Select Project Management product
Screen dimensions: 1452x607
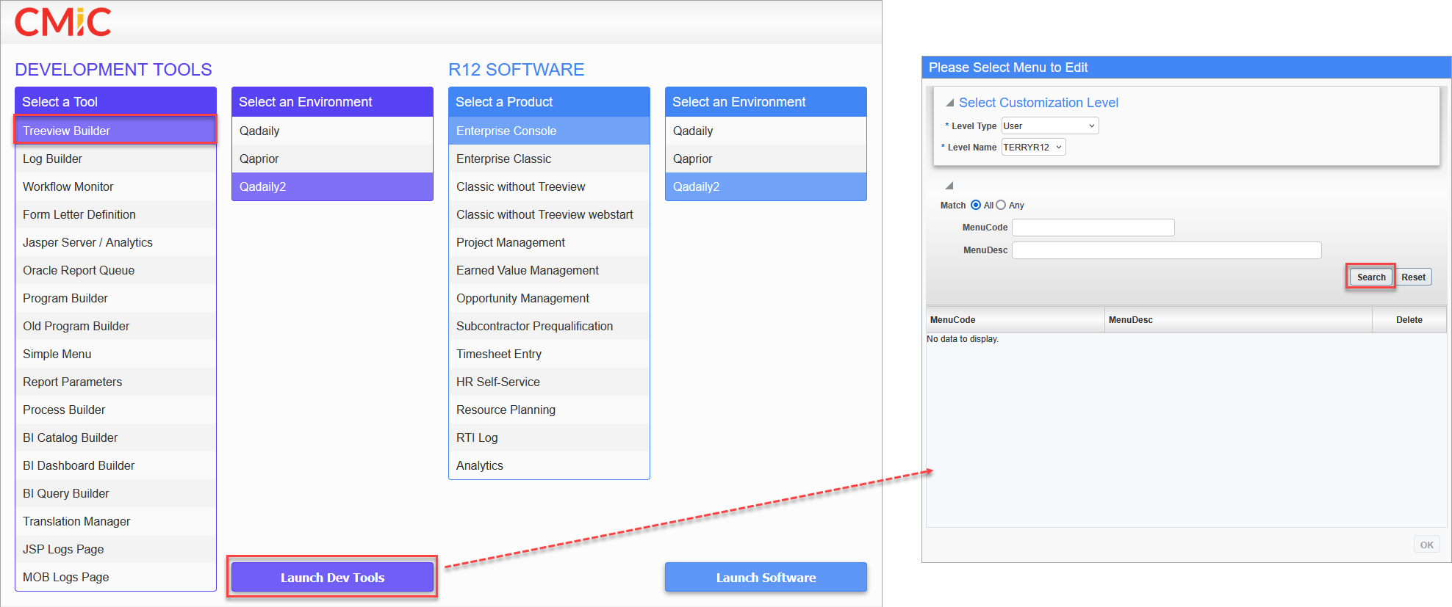coord(549,242)
